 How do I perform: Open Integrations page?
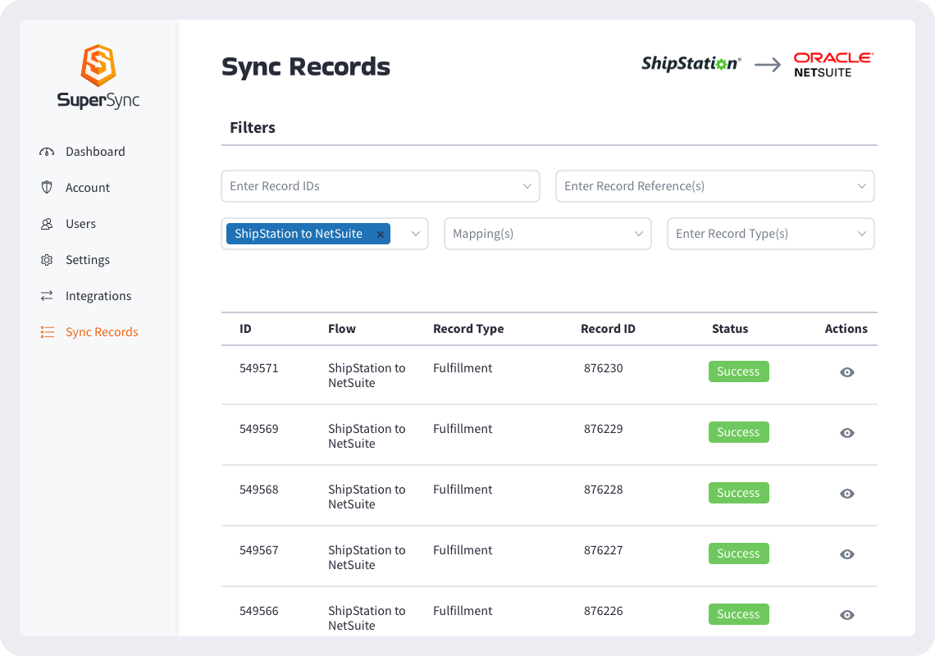point(98,296)
